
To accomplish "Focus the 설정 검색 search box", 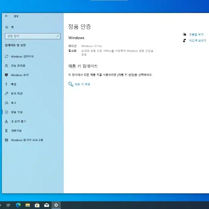I will pyautogui.click(x=33, y=36).
